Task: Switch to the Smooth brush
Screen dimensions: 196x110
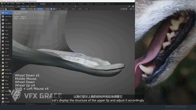Action: pyautogui.click(x=6, y=45)
